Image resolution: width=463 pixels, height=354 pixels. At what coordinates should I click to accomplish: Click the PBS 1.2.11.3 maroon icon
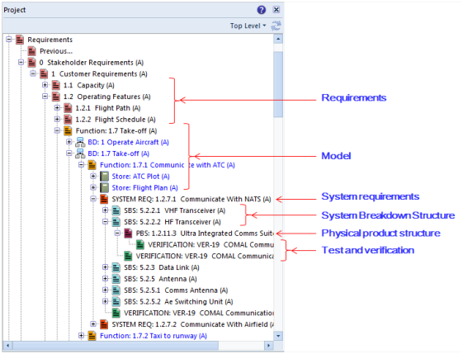(128, 234)
